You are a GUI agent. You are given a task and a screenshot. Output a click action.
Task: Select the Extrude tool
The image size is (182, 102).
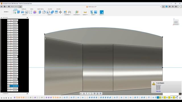coord(18,12)
